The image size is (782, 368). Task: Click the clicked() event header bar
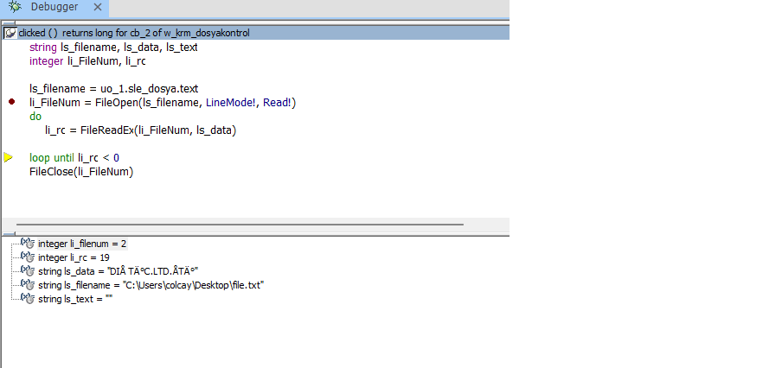260,33
